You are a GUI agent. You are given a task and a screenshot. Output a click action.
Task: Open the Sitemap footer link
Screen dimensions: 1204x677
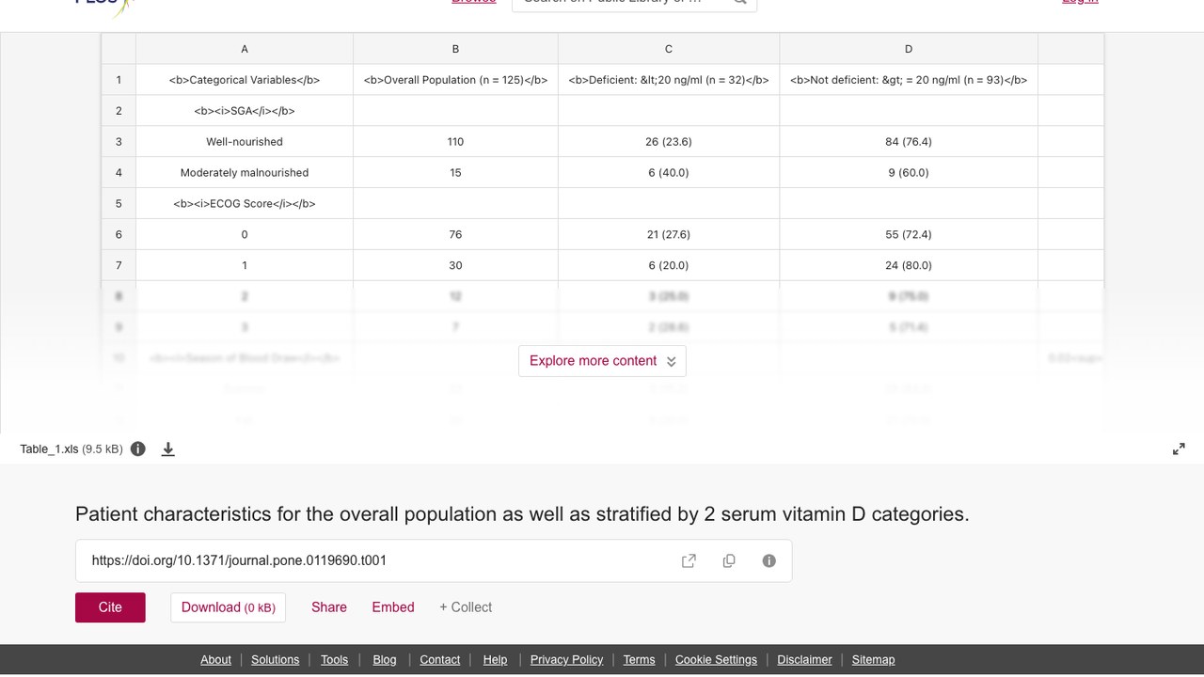[x=873, y=660]
